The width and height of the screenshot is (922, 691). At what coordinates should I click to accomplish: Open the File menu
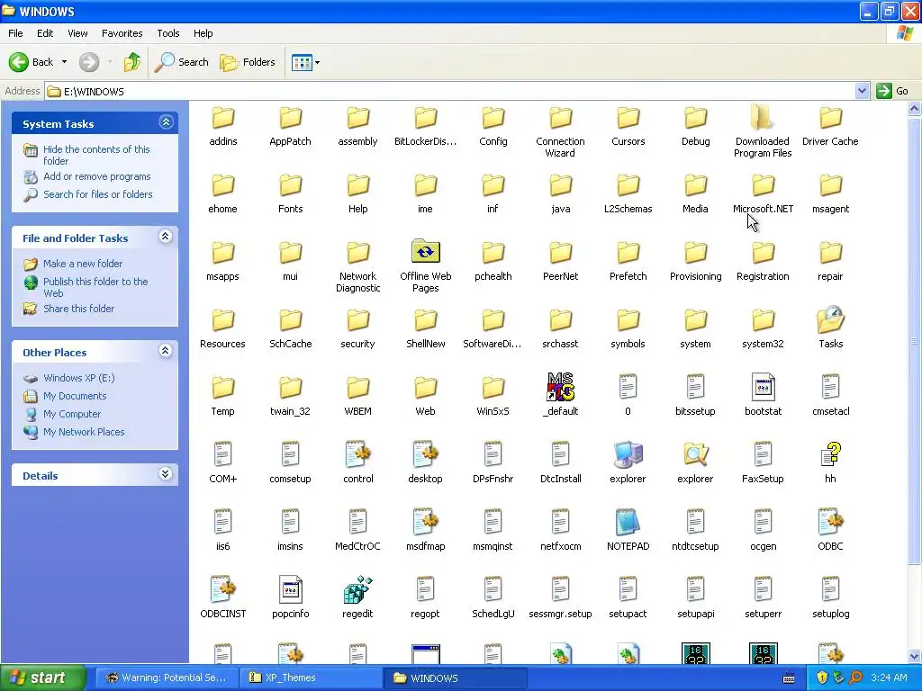point(15,33)
